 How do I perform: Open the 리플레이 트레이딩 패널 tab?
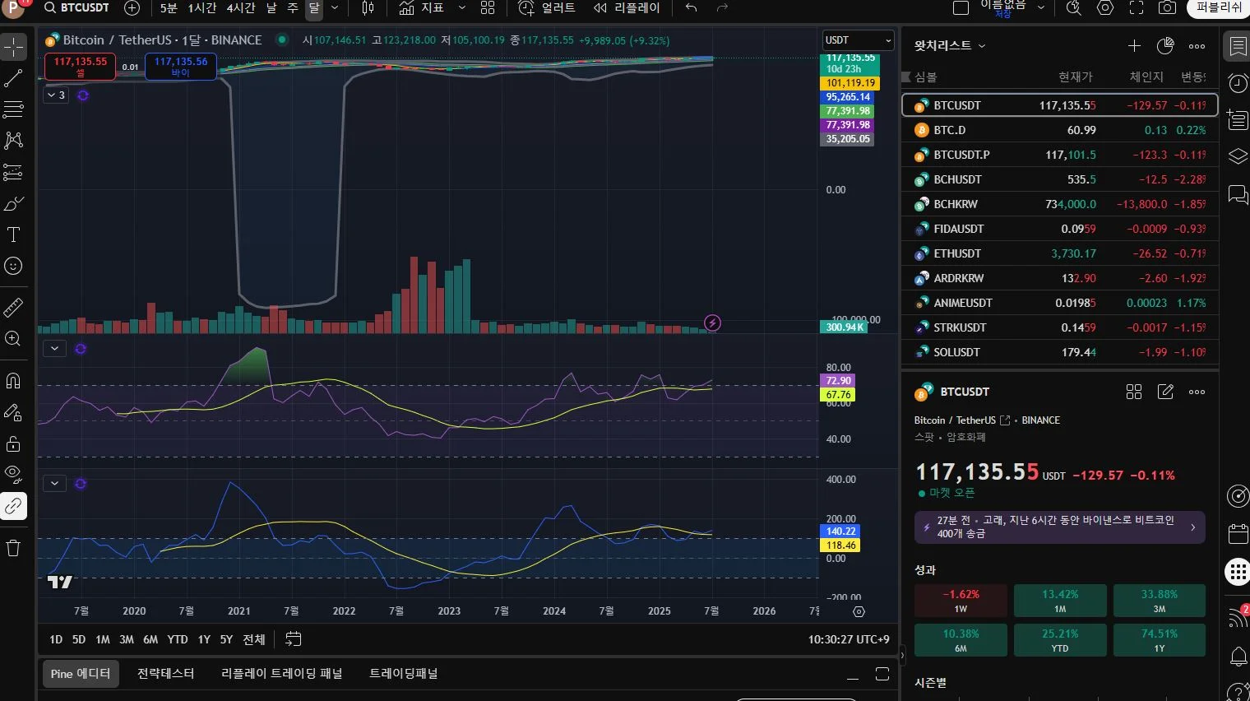(x=281, y=674)
